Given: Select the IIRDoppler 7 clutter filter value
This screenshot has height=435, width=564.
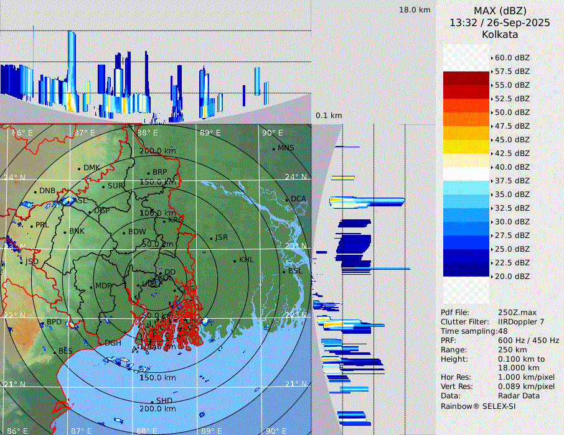Looking at the screenshot, I should click(521, 322).
